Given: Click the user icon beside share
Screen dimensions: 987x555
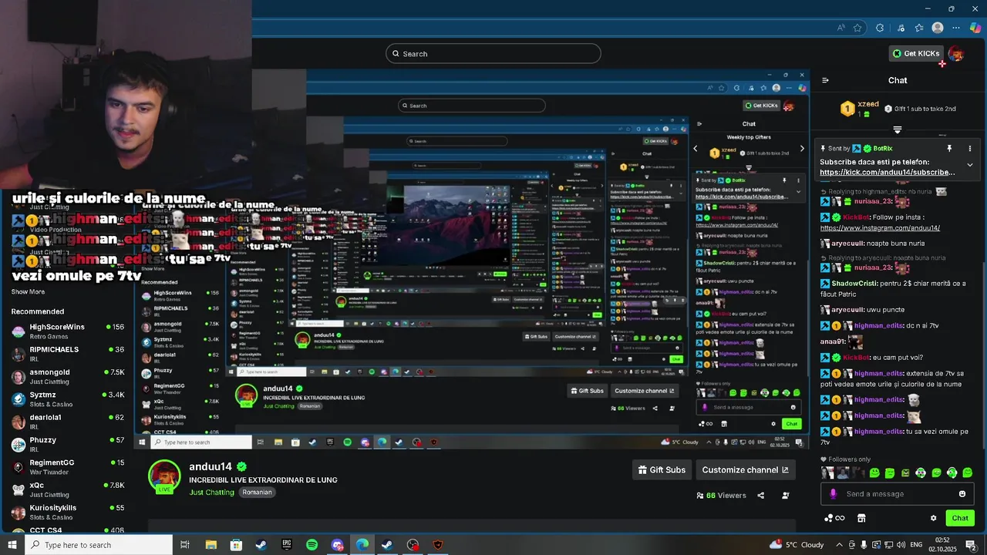Looking at the screenshot, I should click(786, 496).
